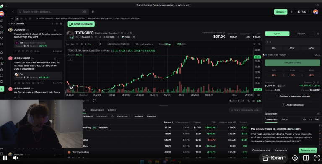Image resolution: width=322 pixels, height=164 pixels.
Task: Expand the Hot callouts dropdown
Action: pos(26,23)
